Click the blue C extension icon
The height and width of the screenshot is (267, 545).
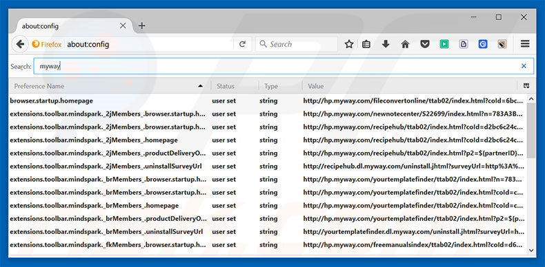483,44
